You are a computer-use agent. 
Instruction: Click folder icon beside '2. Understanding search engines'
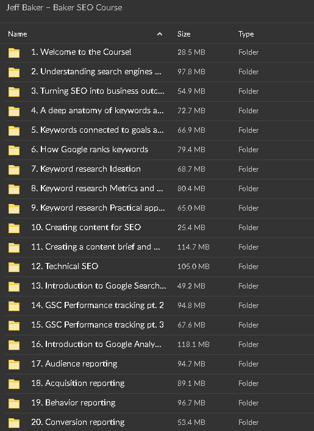coord(14,72)
